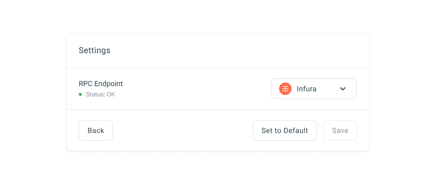Click the Infura label in the selector

click(x=306, y=89)
